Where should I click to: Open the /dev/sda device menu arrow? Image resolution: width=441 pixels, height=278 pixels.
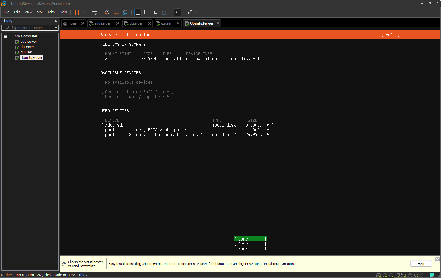coord(268,125)
